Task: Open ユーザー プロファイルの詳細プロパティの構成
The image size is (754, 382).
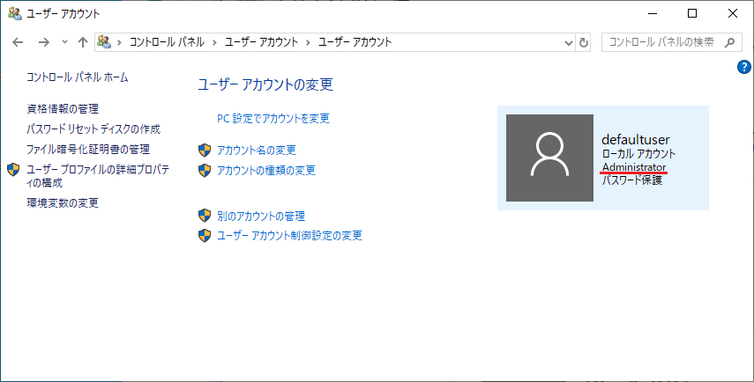Action: pyautogui.click(x=98, y=176)
